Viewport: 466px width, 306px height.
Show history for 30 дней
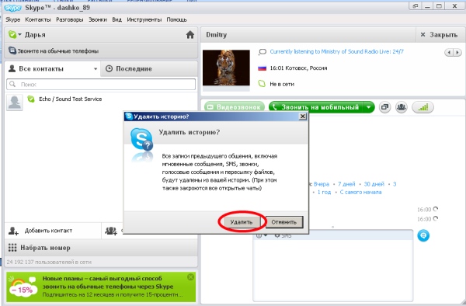(374, 184)
